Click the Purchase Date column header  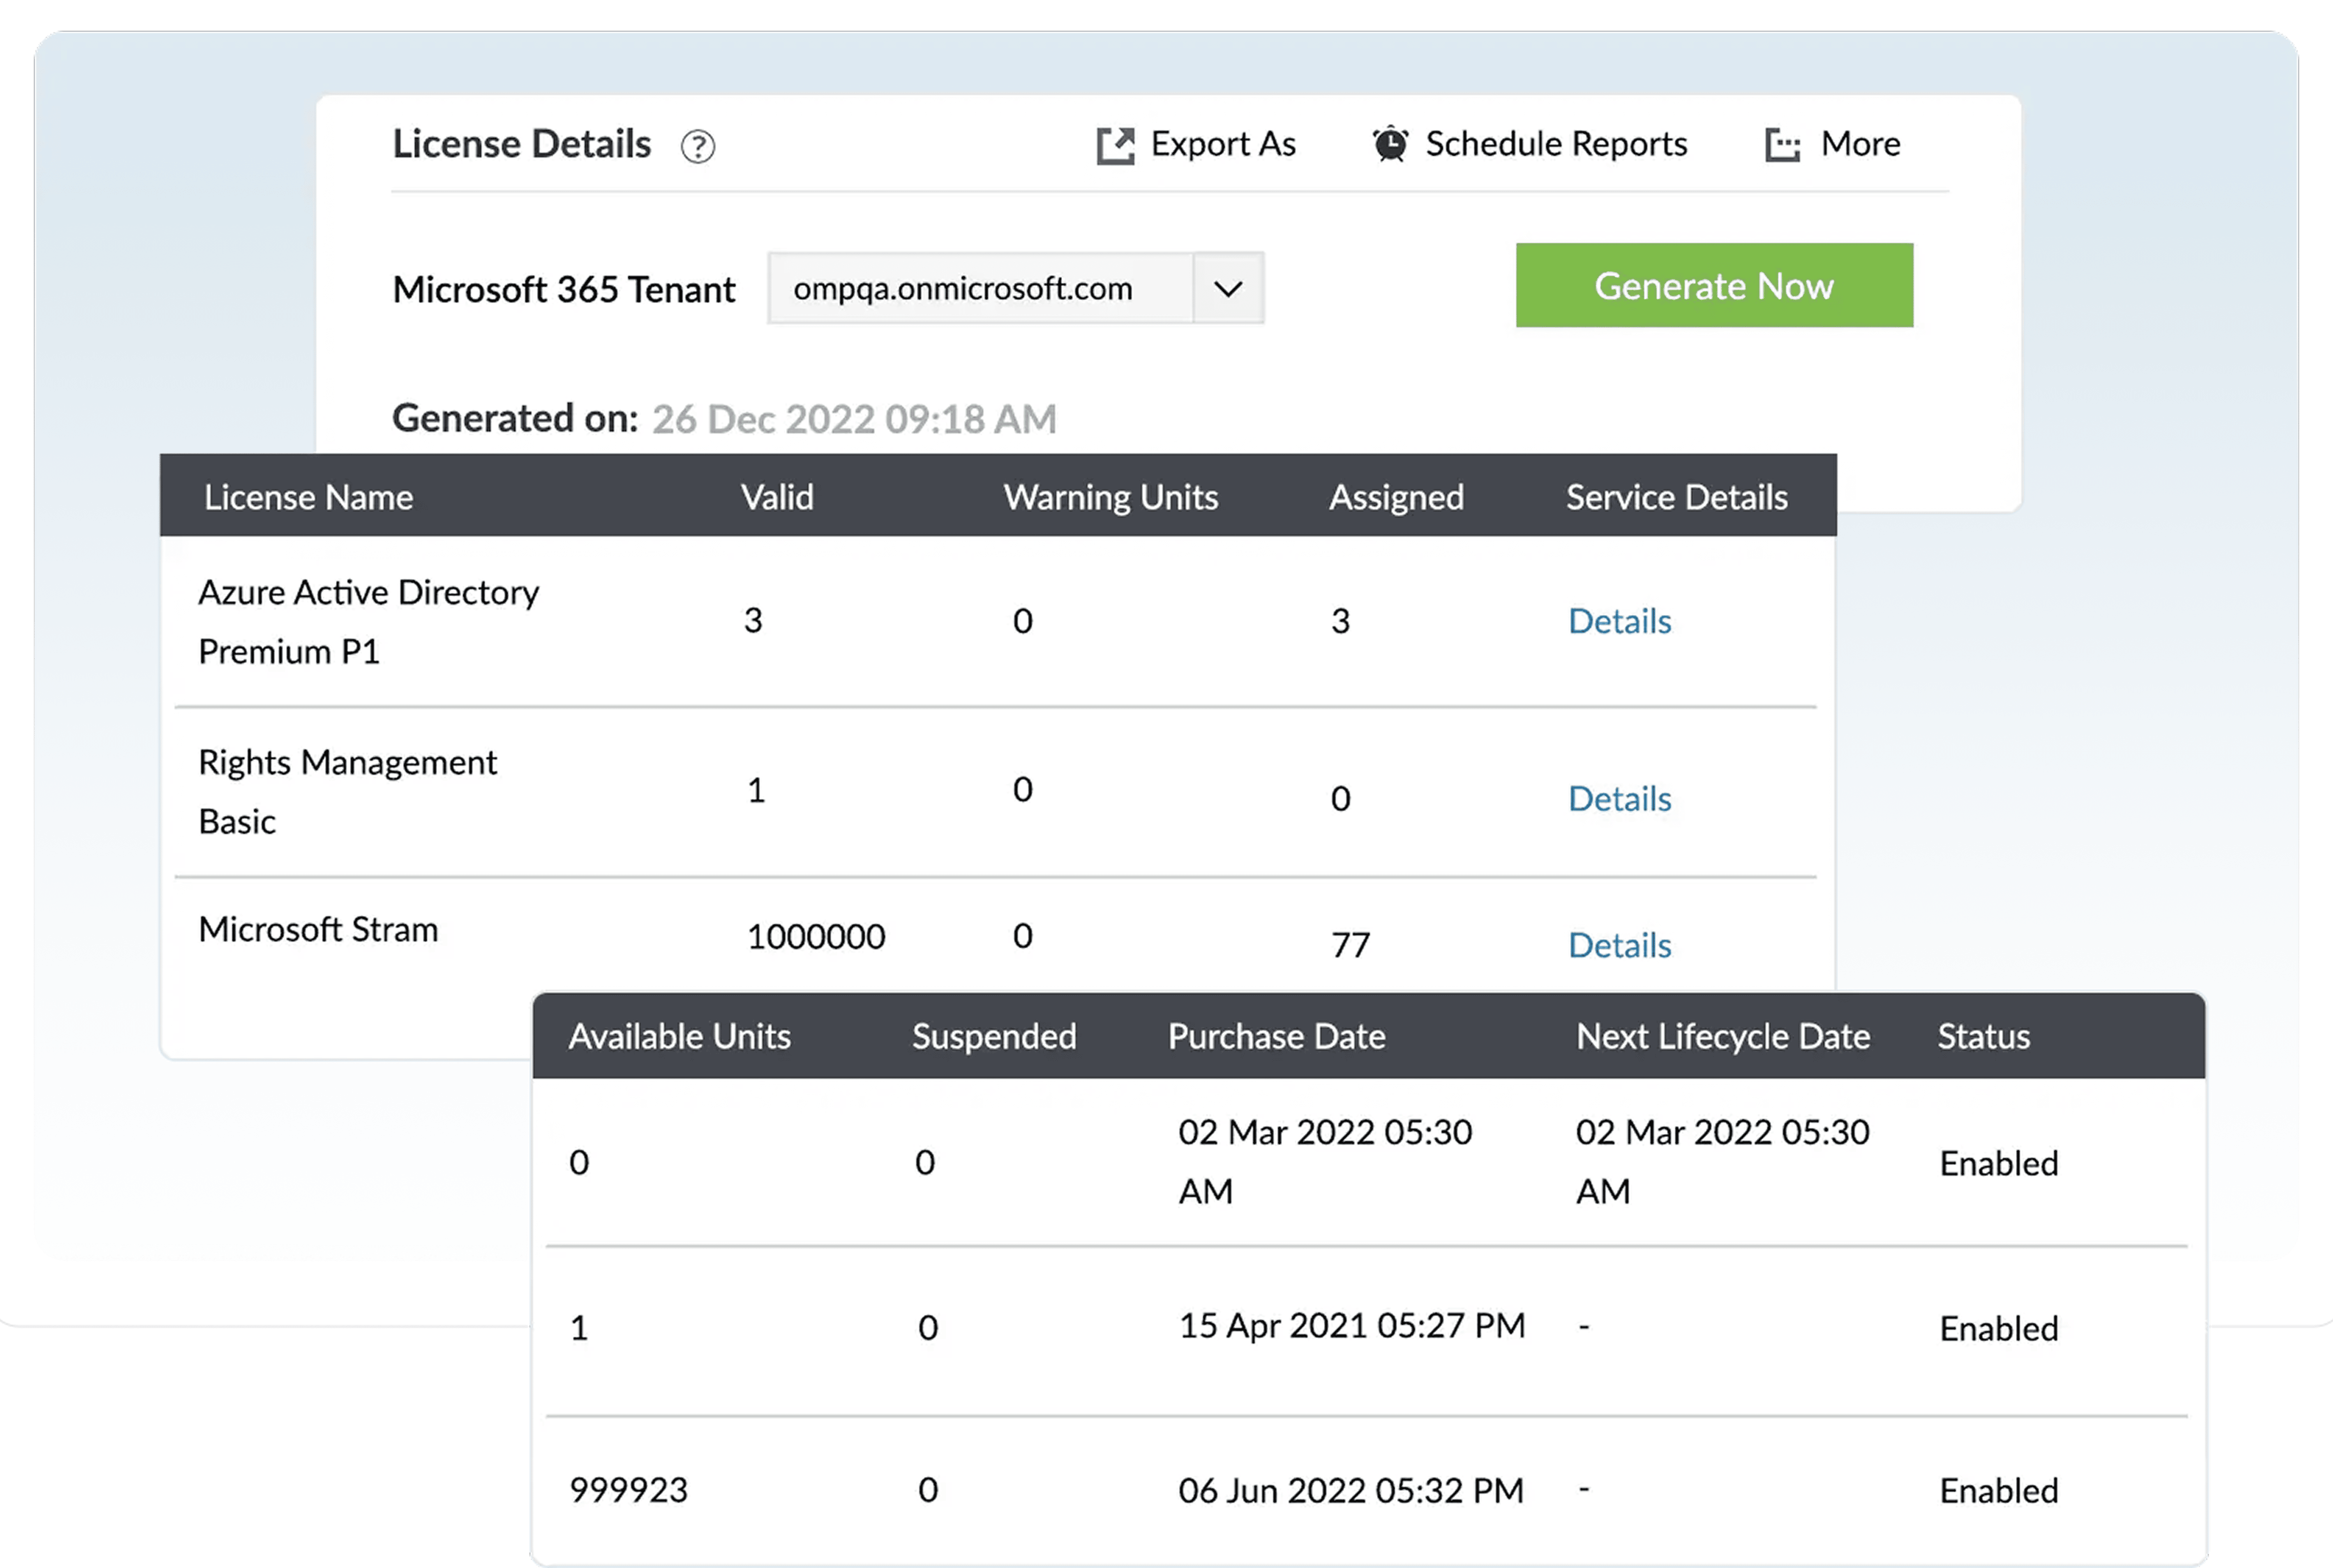coord(1276,1036)
